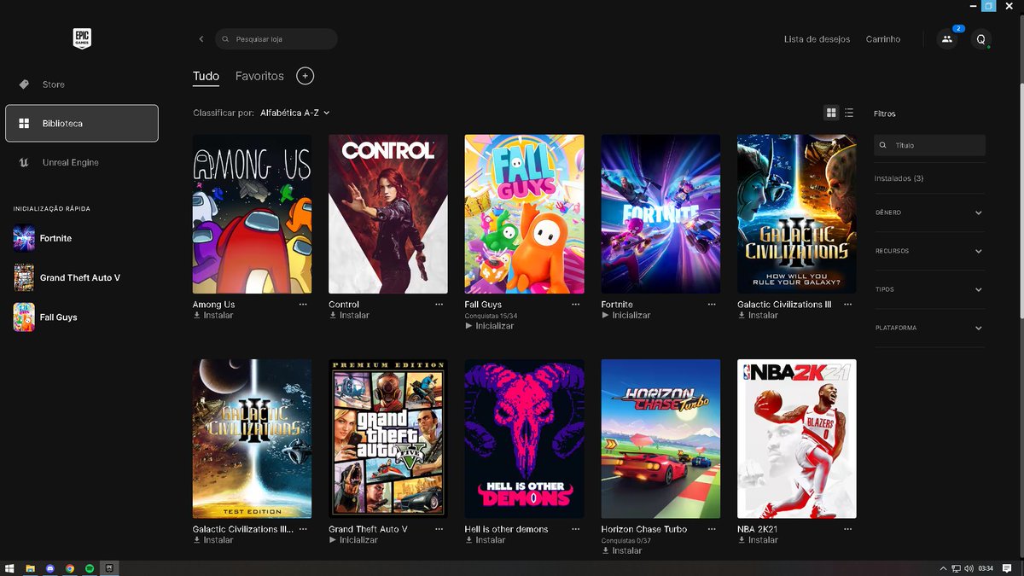
Task: Open Discord from taskbar
Action: pos(50,567)
